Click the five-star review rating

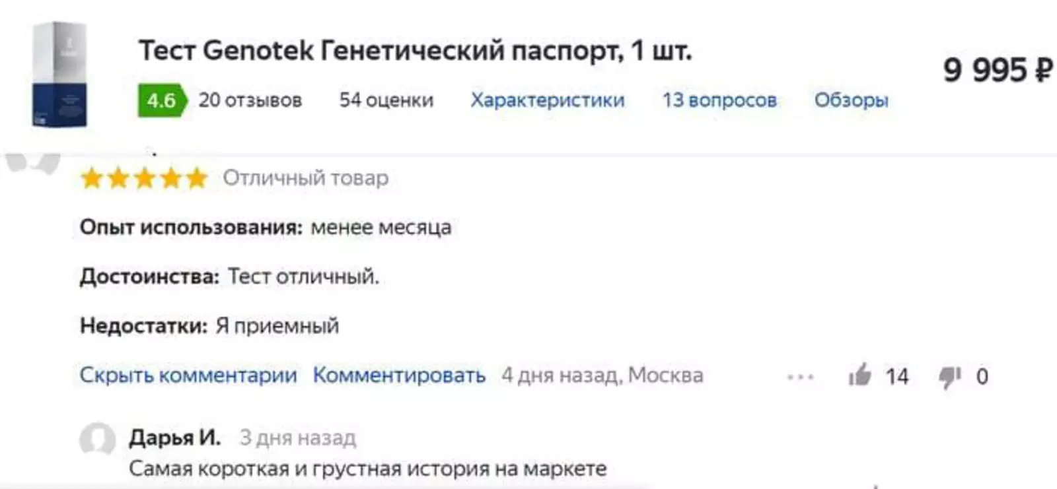coord(144,178)
